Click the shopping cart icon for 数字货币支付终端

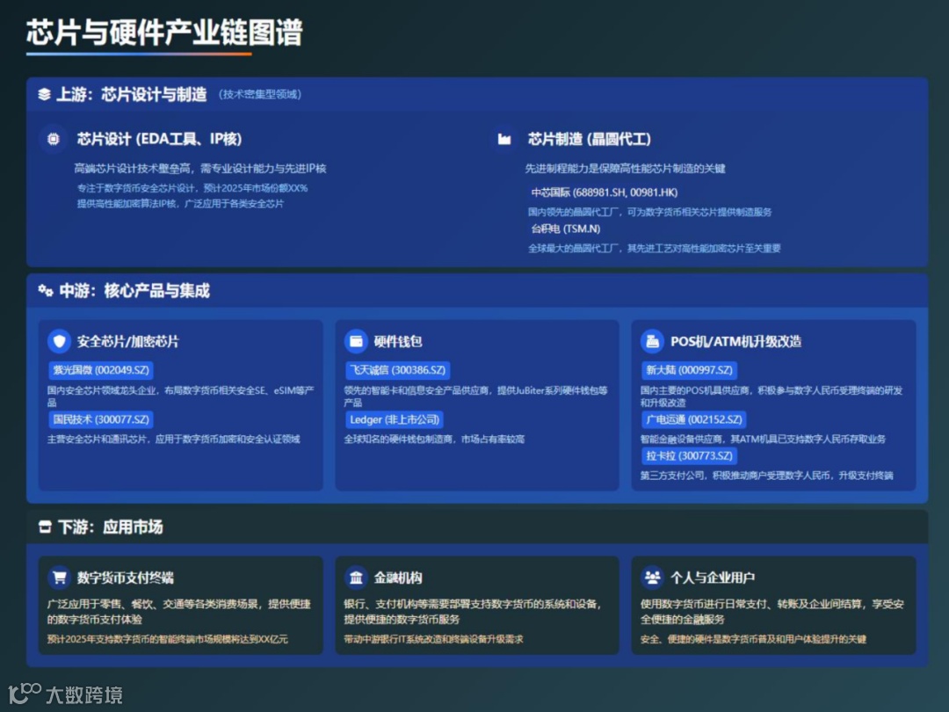pos(60,578)
